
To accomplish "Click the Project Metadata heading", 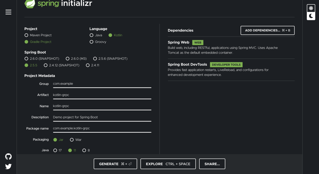I will click(x=40, y=76).
